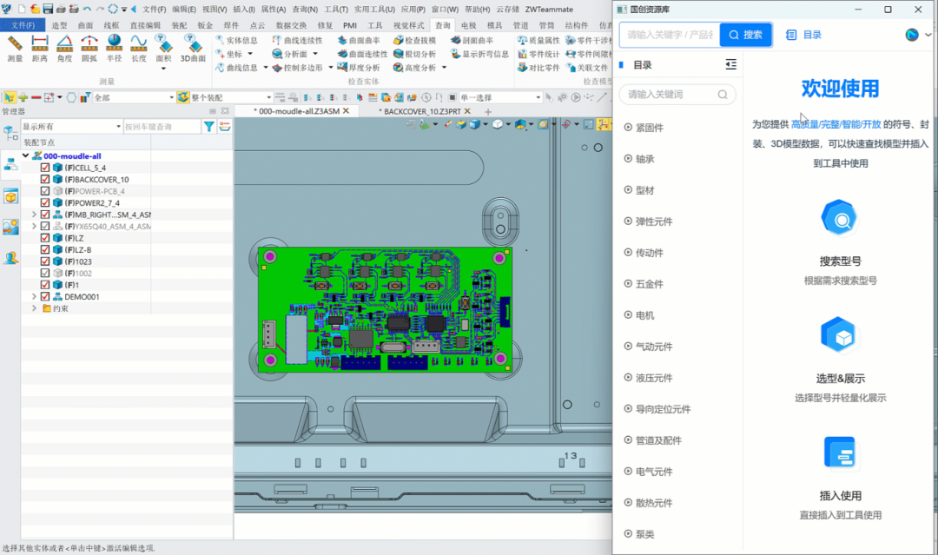This screenshot has width=938, height=555.
Task: Open the 厚度分析 thickness analysis tool
Action: 359,68
